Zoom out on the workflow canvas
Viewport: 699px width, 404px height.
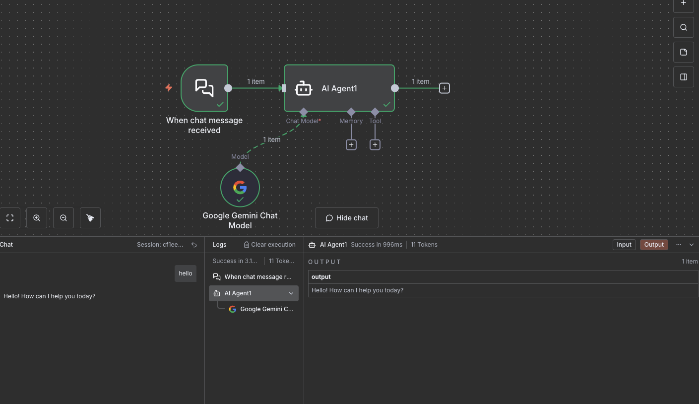(x=64, y=218)
